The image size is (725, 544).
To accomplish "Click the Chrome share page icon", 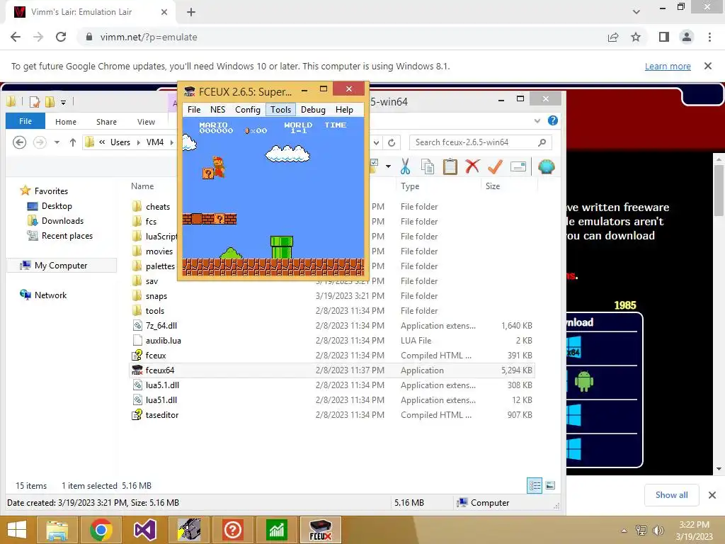I will pyautogui.click(x=613, y=37).
